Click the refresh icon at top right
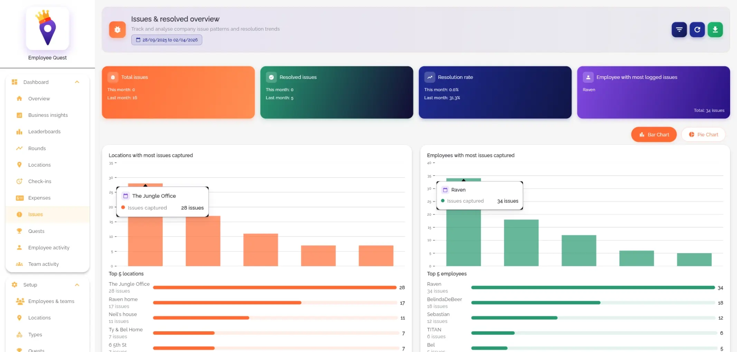 coord(697,30)
